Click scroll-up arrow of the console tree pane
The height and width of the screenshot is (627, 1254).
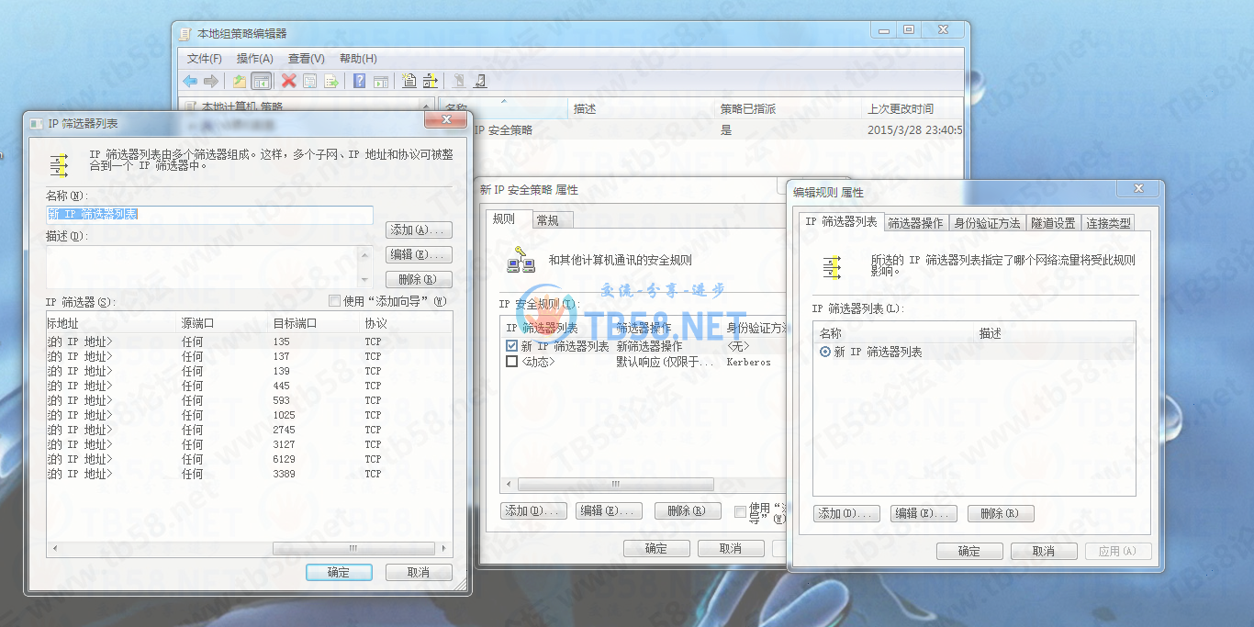427,106
